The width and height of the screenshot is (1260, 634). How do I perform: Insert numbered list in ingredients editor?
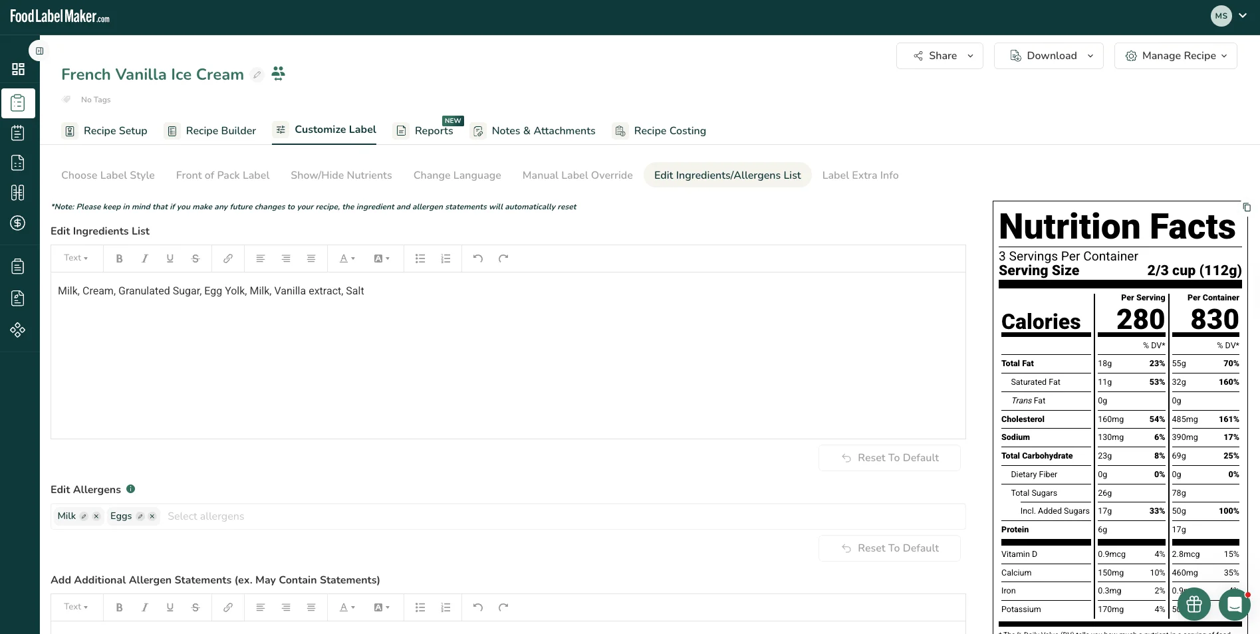(x=445, y=259)
